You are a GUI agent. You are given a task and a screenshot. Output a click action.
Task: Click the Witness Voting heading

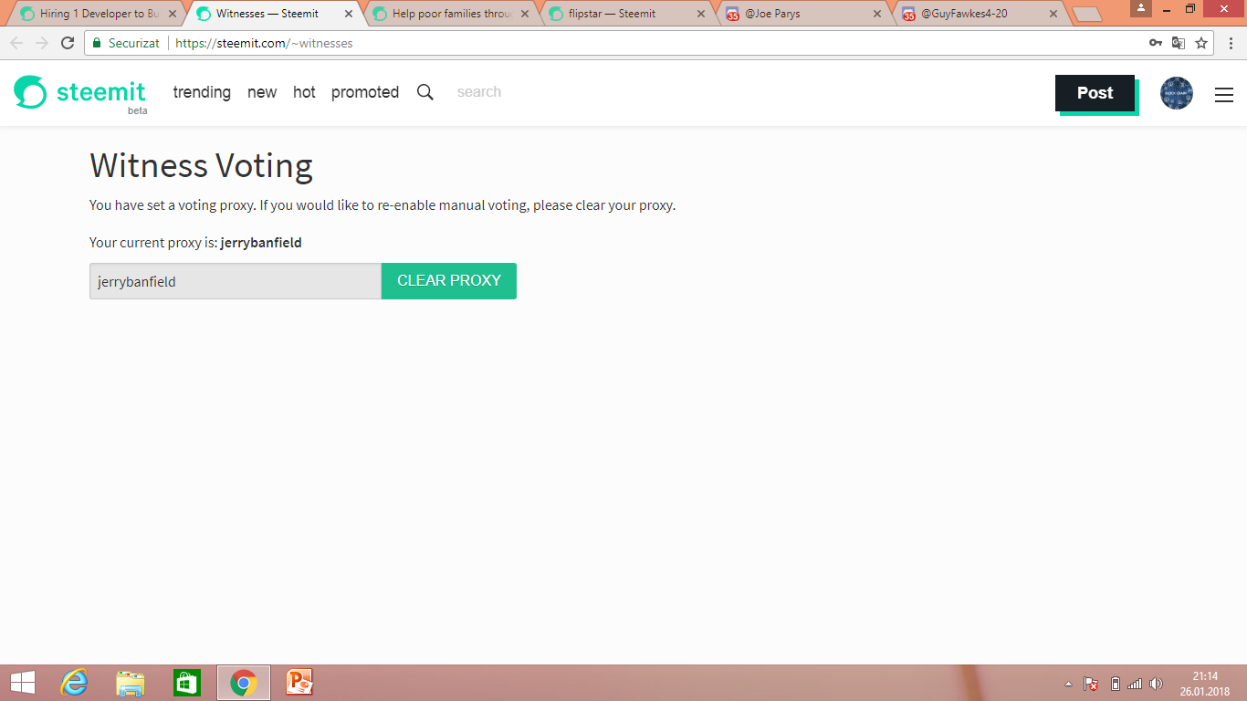201,165
